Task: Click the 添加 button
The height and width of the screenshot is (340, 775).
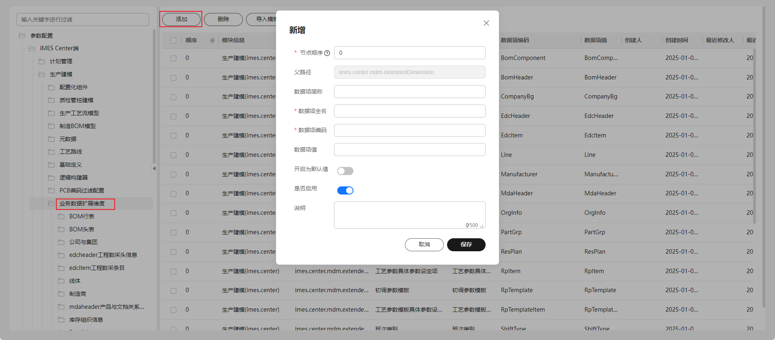Action: (181, 19)
